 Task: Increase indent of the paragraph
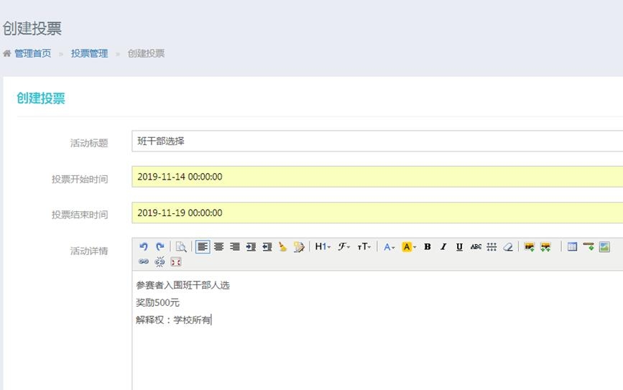click(251, 246)
